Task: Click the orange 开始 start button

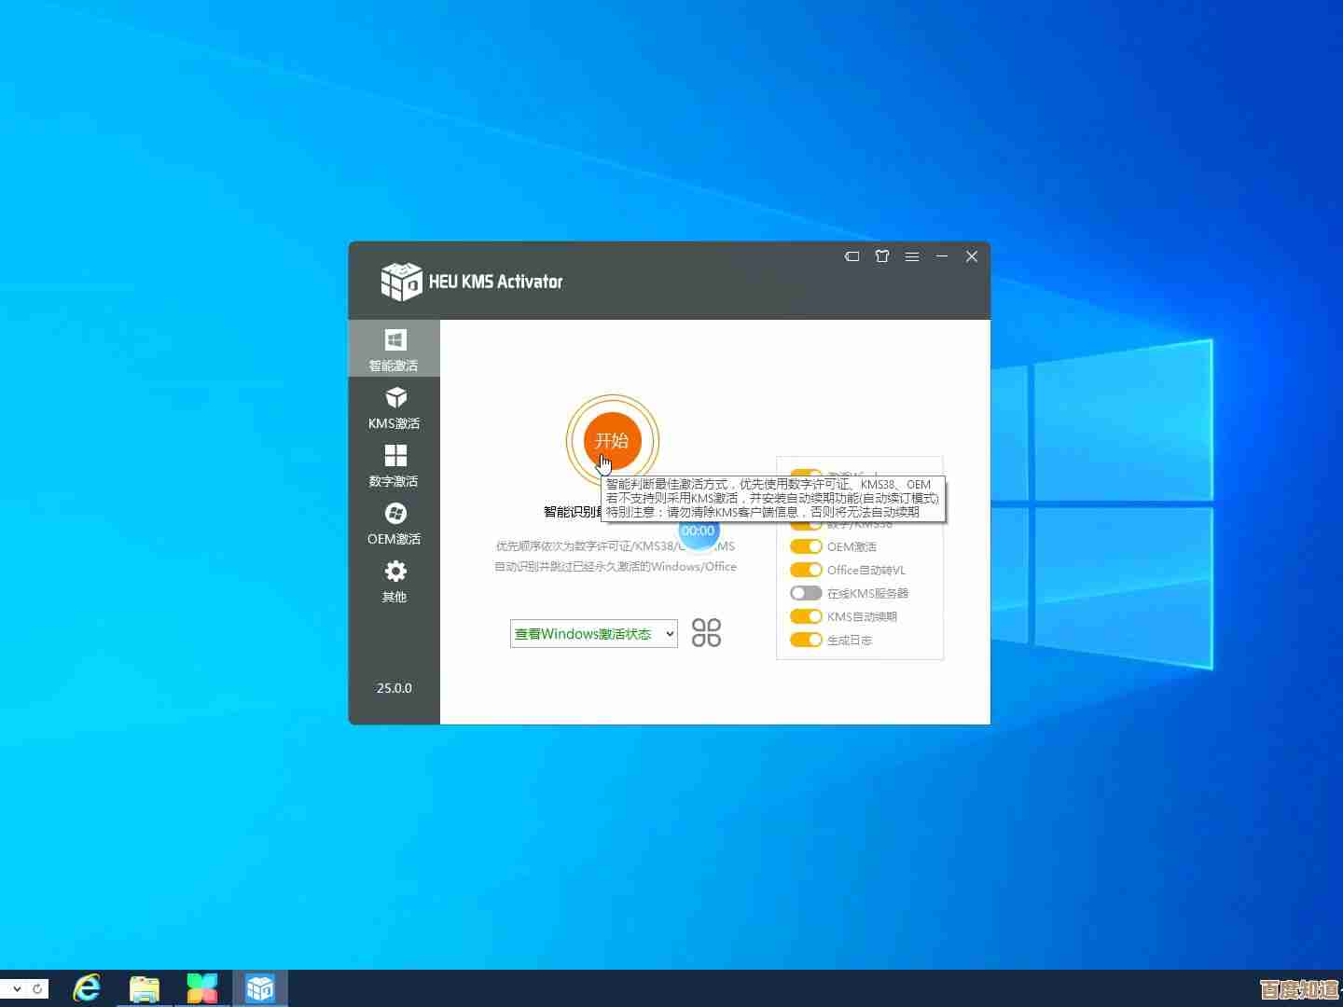Action: pyautogui.click(x=612, y=440)
